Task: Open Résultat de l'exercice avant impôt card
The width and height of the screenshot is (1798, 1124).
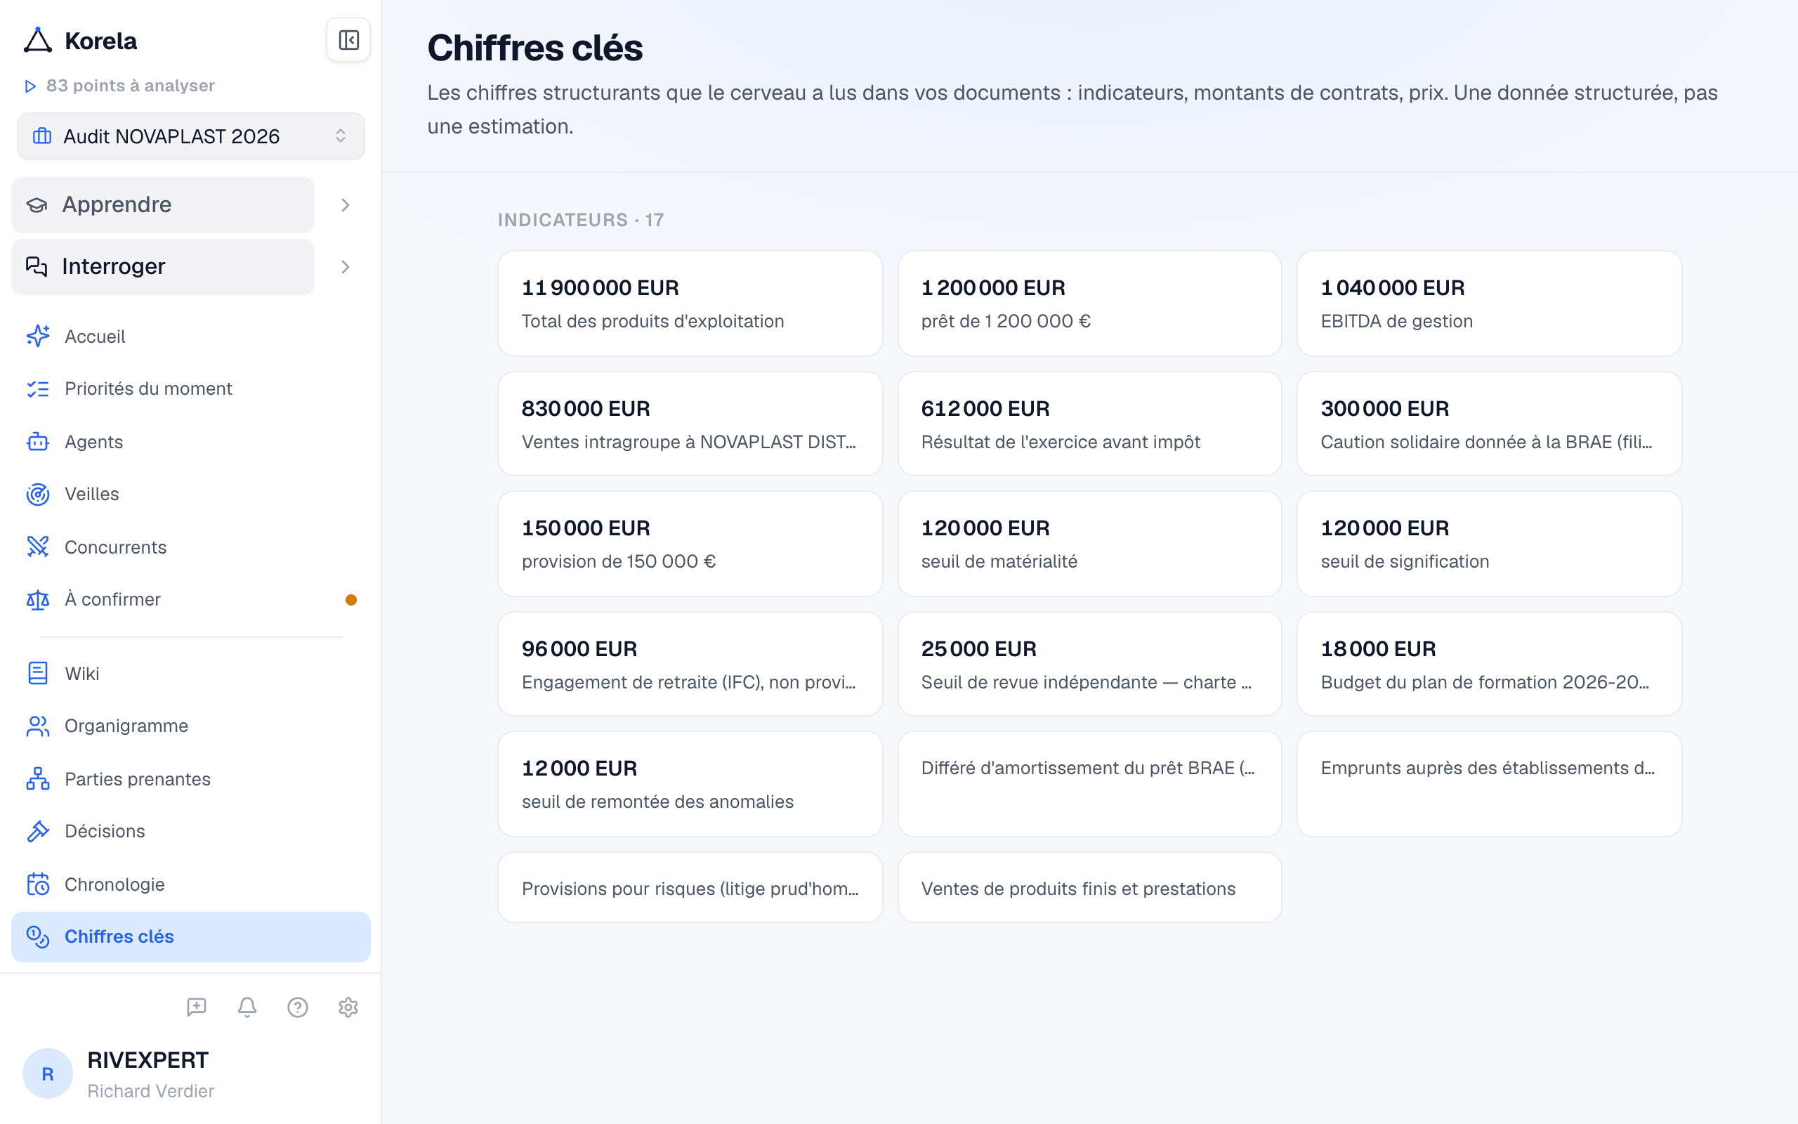Action: click(1089, 424)
